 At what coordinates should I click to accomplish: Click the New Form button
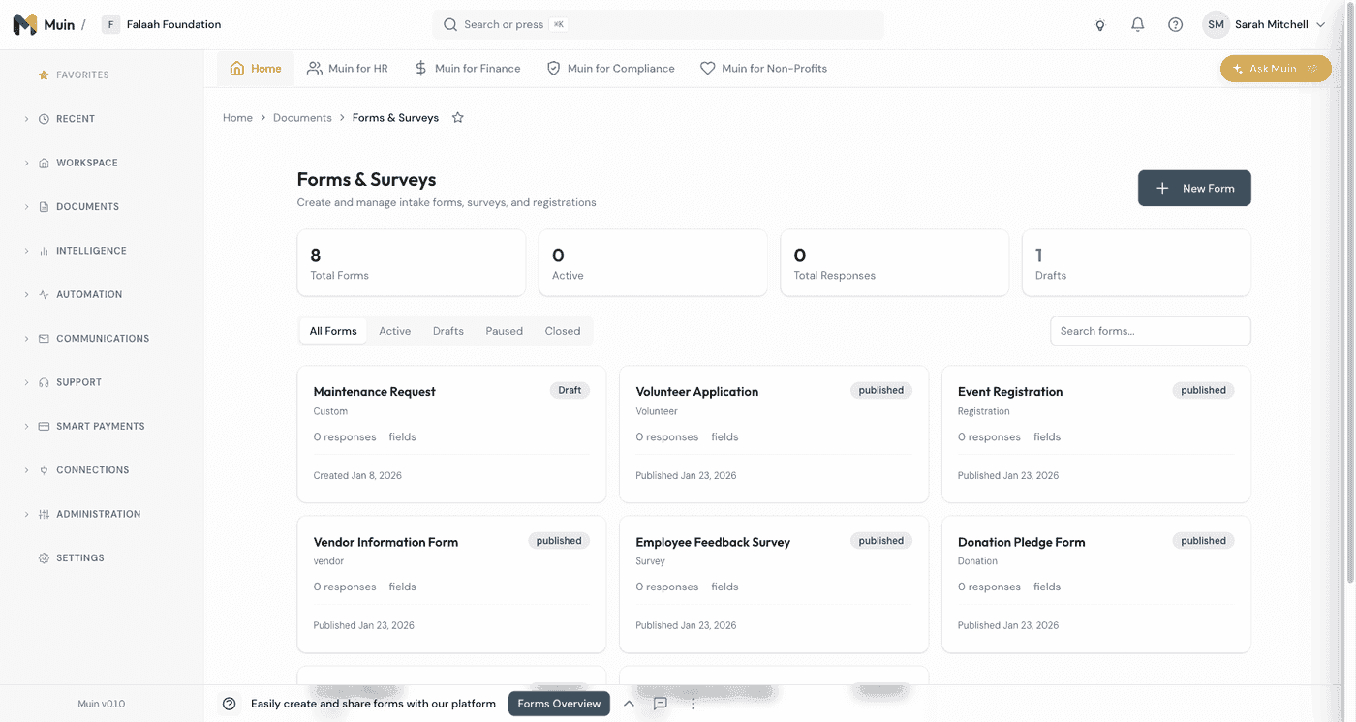click(1193, 189)
